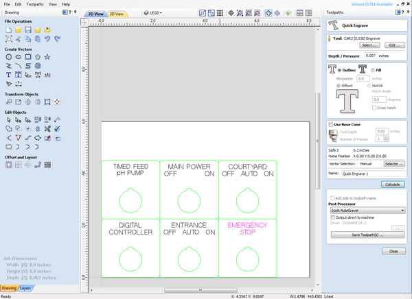Check Output direct to machine
This screenshot has height=299, width=412.
coord(331,217)
